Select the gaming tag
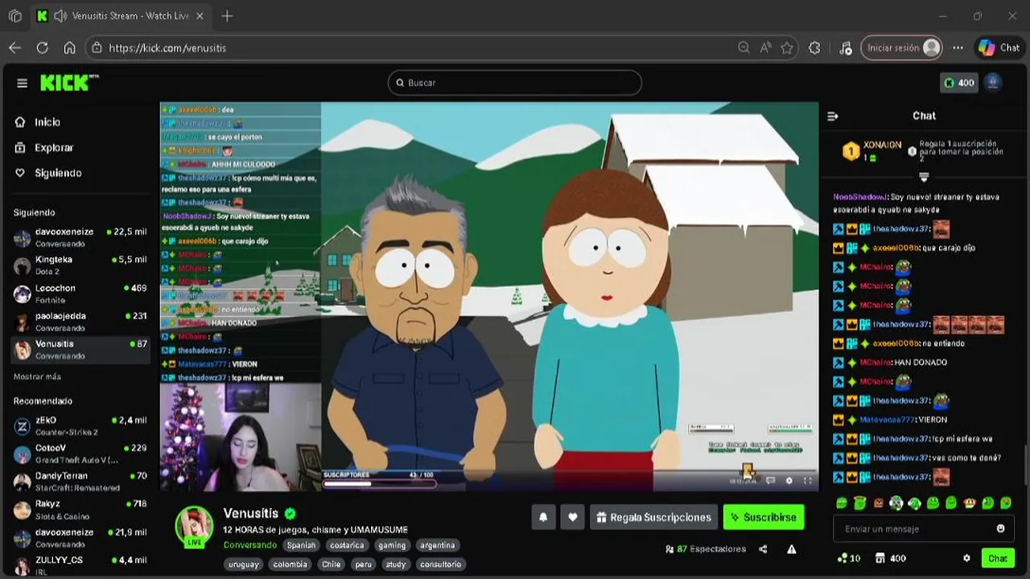Screen dimensions: 1030x579 [x=393, y=545]
